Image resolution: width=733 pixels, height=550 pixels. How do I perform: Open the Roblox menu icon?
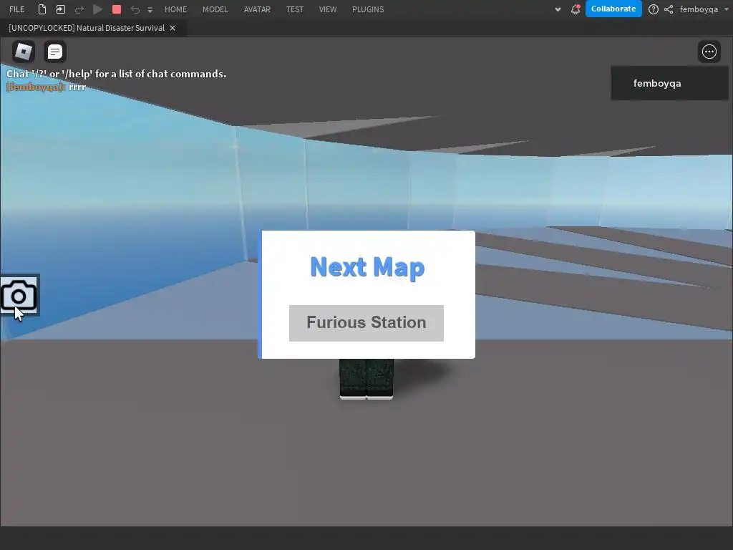click(24, 52)
